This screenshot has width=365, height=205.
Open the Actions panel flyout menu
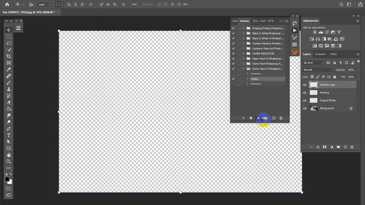tap(287, 21)
